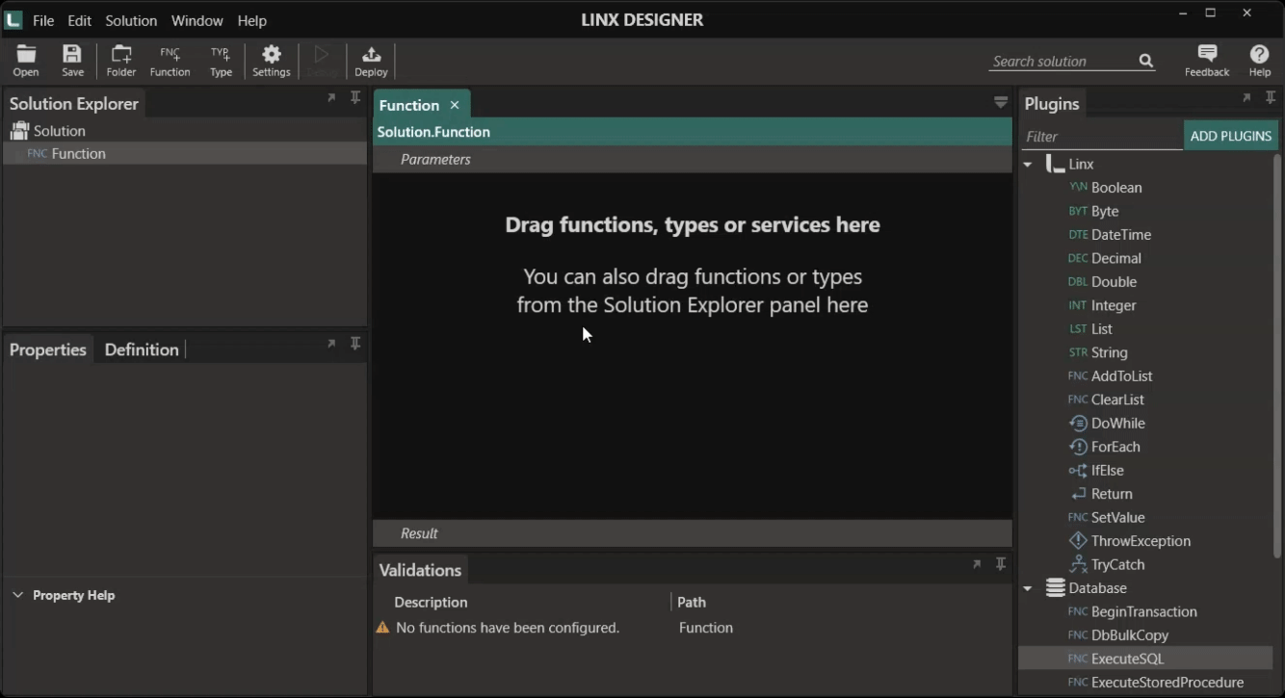Click the Result section header
The width and height of the screenshot is (1285, 698).
click(x=693, y=533)
